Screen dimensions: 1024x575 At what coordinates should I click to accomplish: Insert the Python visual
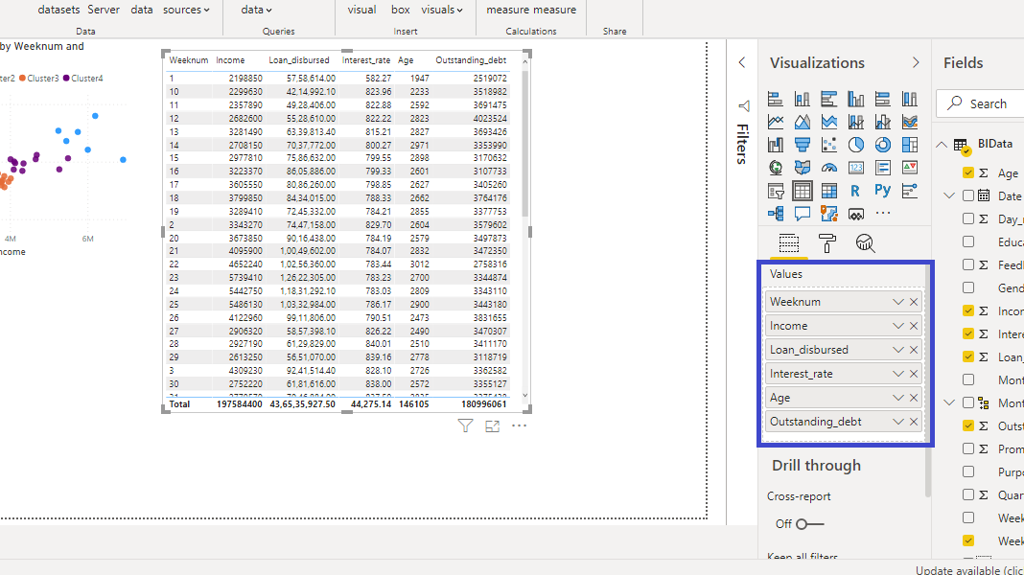click(883, 191)
